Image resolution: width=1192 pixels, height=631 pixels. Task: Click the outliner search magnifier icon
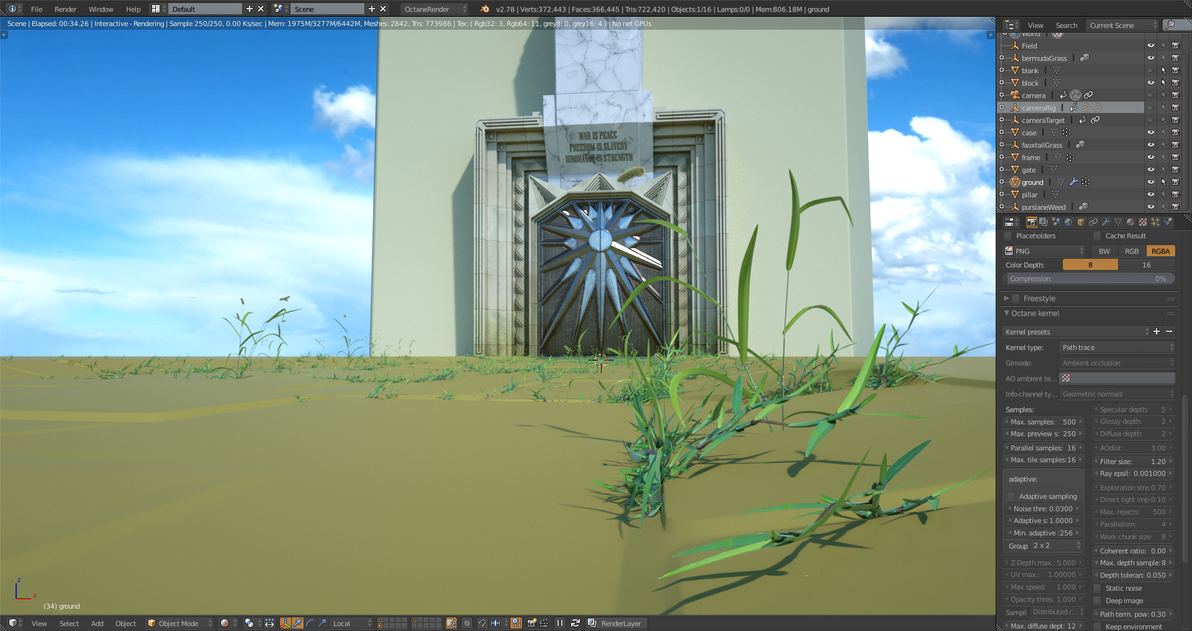1170,25
